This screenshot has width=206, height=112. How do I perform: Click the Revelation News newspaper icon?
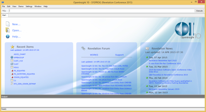[x=147, y=49]
